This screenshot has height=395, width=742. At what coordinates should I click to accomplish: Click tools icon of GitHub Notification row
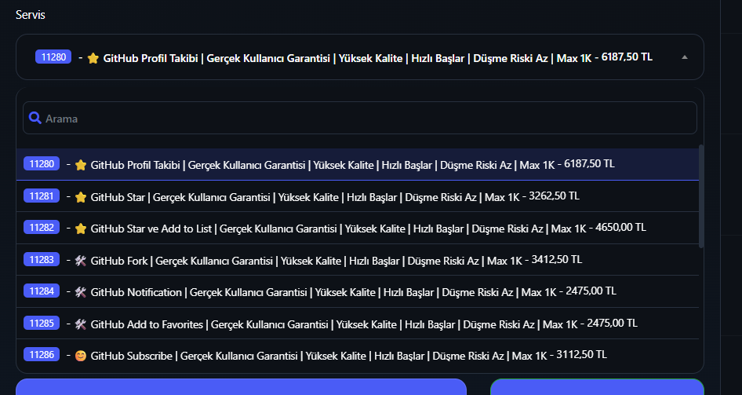pyautogui.click(x=81, y=292)
